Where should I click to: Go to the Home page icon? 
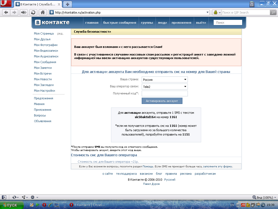(43, 13)
